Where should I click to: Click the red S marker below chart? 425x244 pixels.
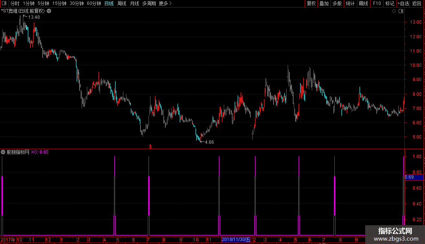(150, 146)
